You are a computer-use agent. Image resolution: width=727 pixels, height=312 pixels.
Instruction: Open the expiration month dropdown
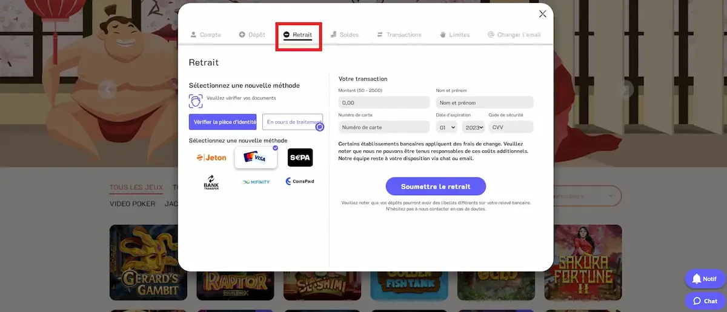point(446,127)
